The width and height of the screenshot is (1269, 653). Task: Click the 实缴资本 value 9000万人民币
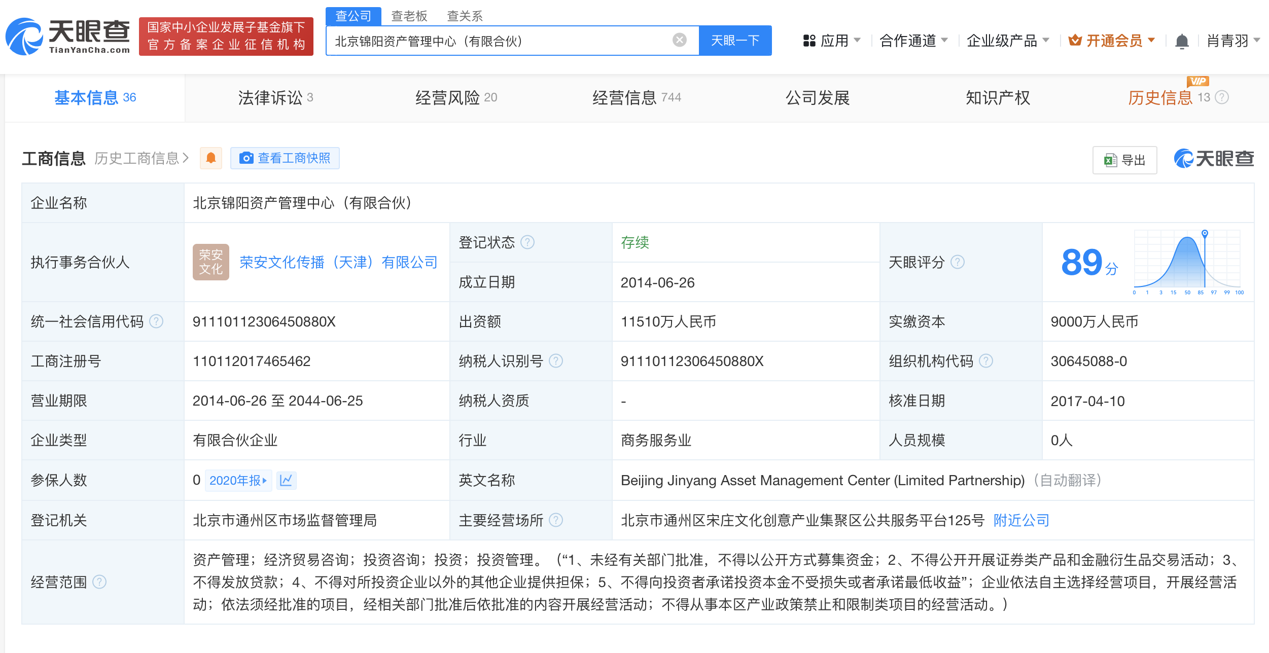[1094, 321]
